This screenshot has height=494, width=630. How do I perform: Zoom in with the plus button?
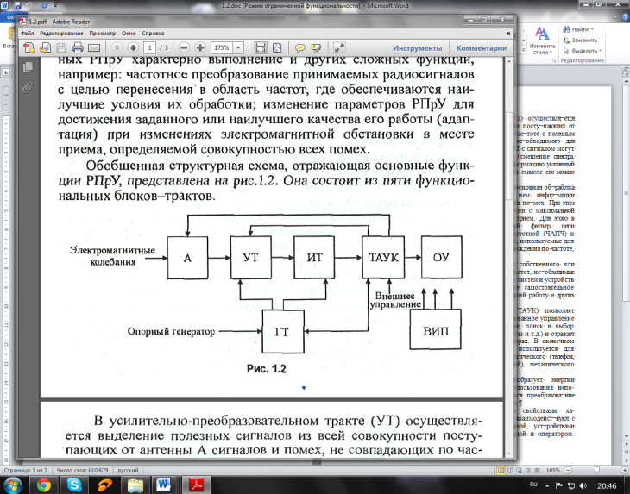200,47
